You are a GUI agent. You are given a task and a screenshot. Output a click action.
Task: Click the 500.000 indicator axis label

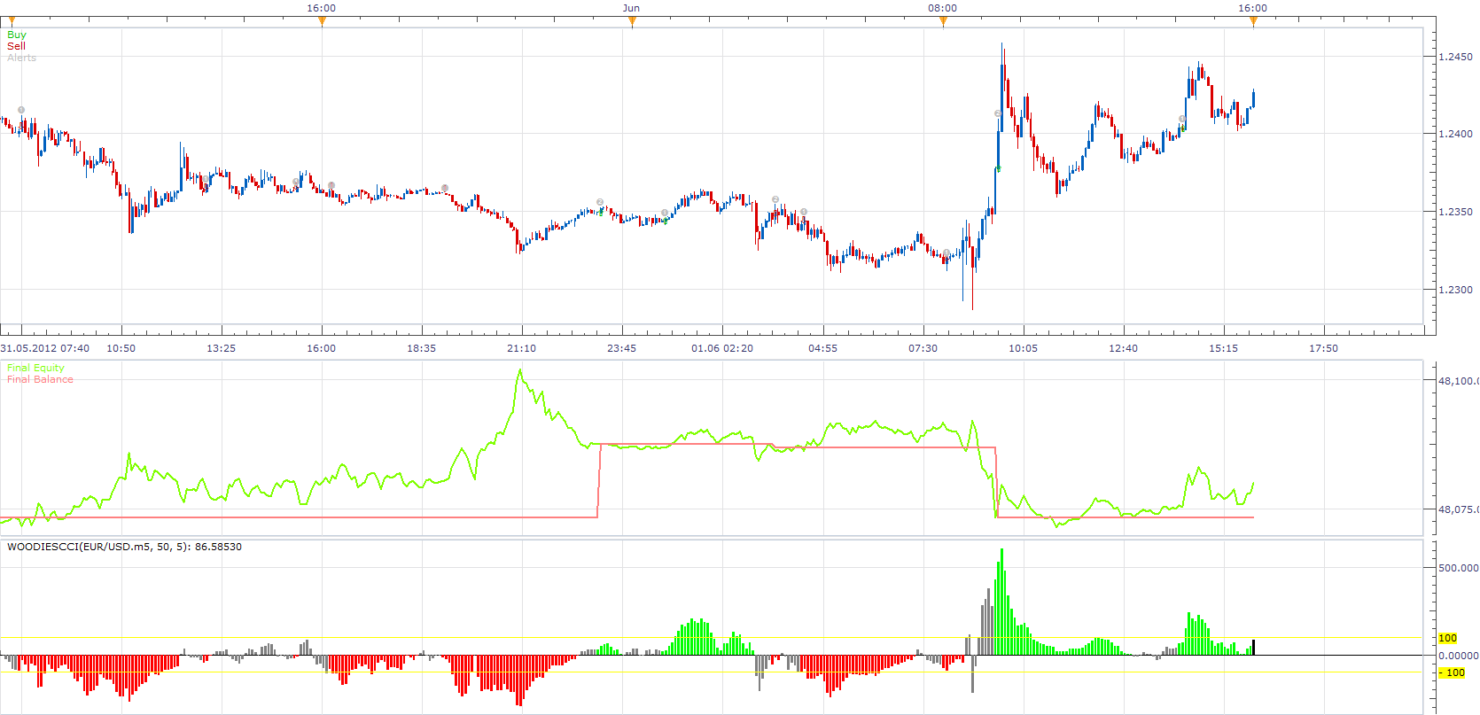coord(1459,568)
